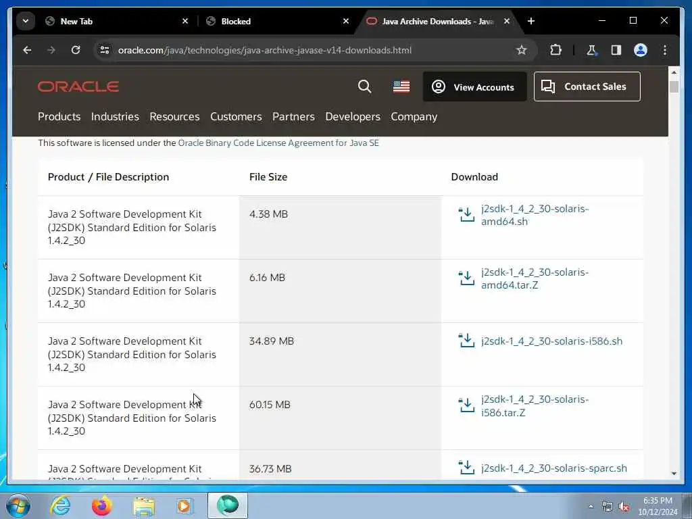Viewport: 692px width, 519px height.
Task: Close the Blocked tab
Action: point(346,21)
